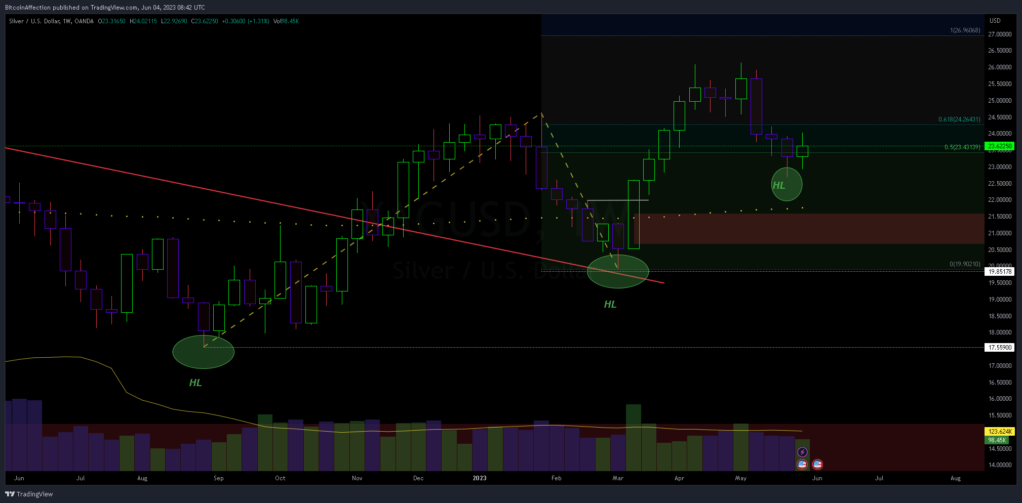Click the 2023 label on the time axis

[480, 478]
